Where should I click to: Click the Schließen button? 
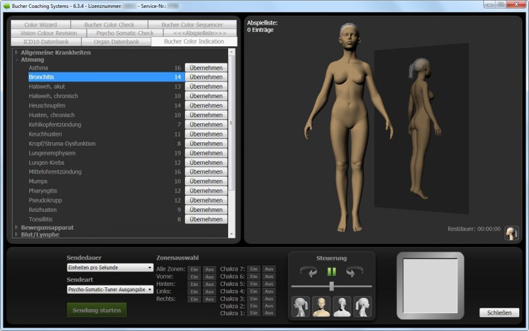(x=499, y=312)
